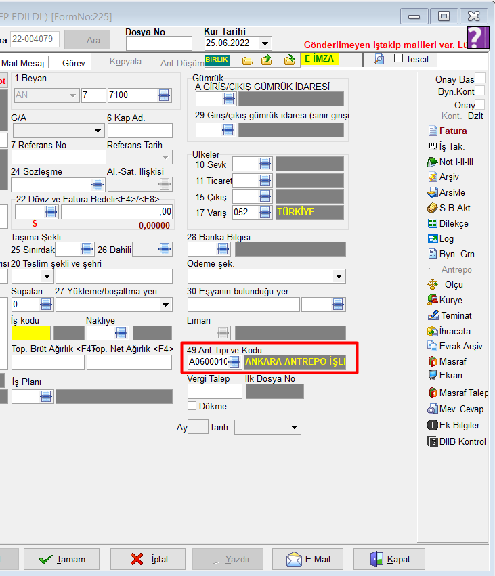
Task: Check the Onay Bas box
Action: (x=480, y=79)
